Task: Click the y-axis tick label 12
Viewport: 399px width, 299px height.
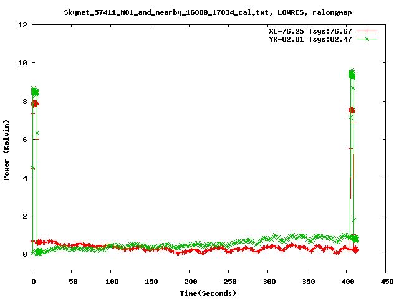Action: click(22, 25)
